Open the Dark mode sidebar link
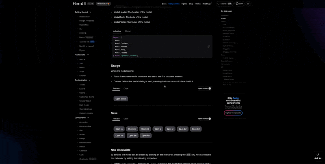Image resolution: width=325 pixels, height=164 pixels. point(84,105)
